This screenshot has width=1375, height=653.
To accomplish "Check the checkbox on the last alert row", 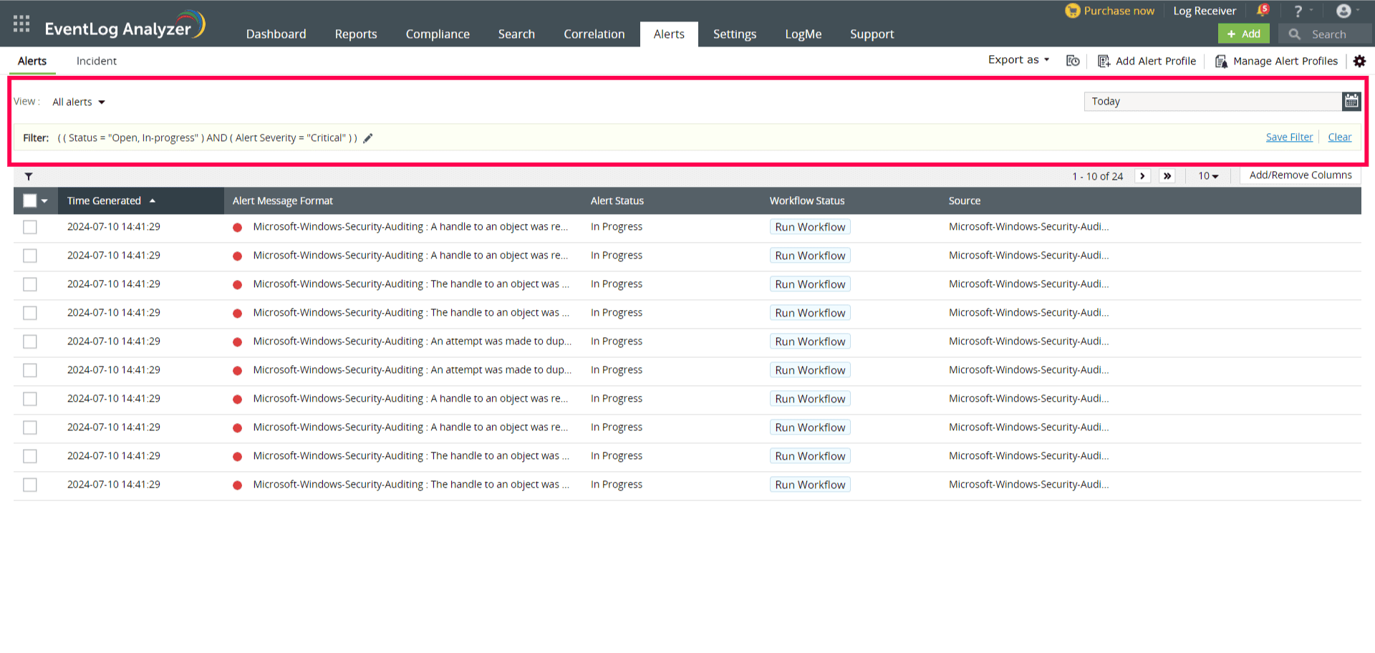I will coord(29,485).
